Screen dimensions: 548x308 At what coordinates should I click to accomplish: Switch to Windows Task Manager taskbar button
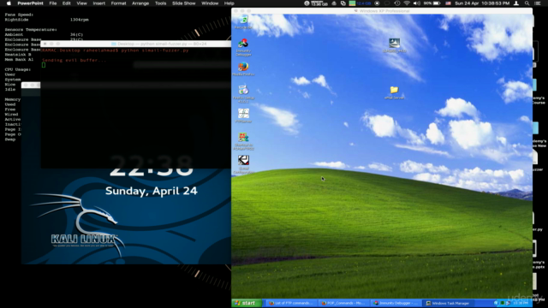pos(448,303)
